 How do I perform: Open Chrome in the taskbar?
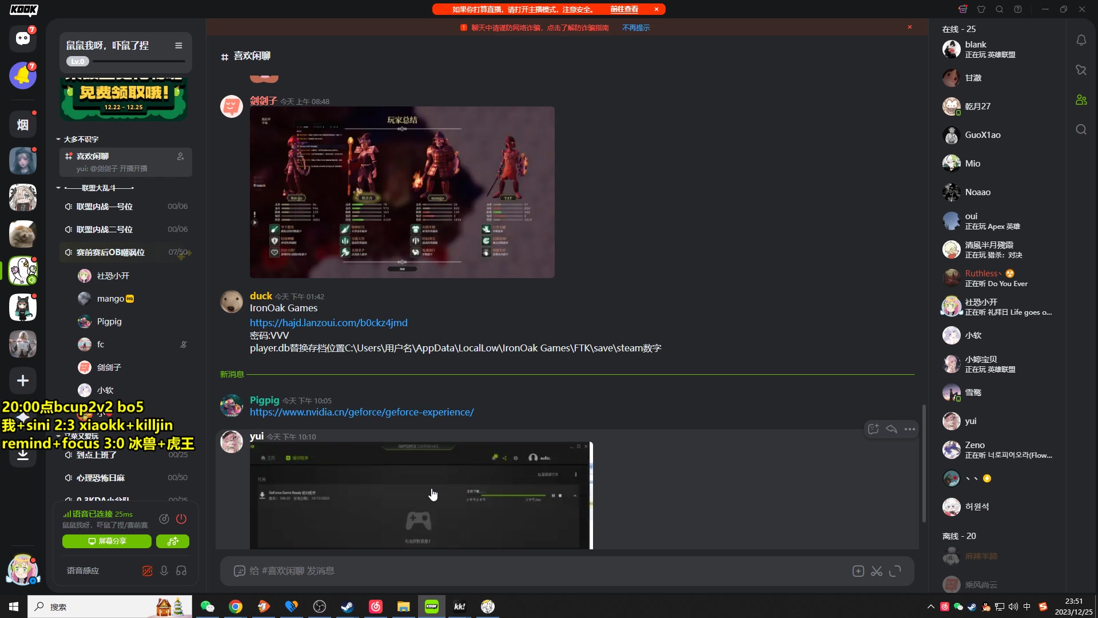pyautogui.click(x=236, y=607)
